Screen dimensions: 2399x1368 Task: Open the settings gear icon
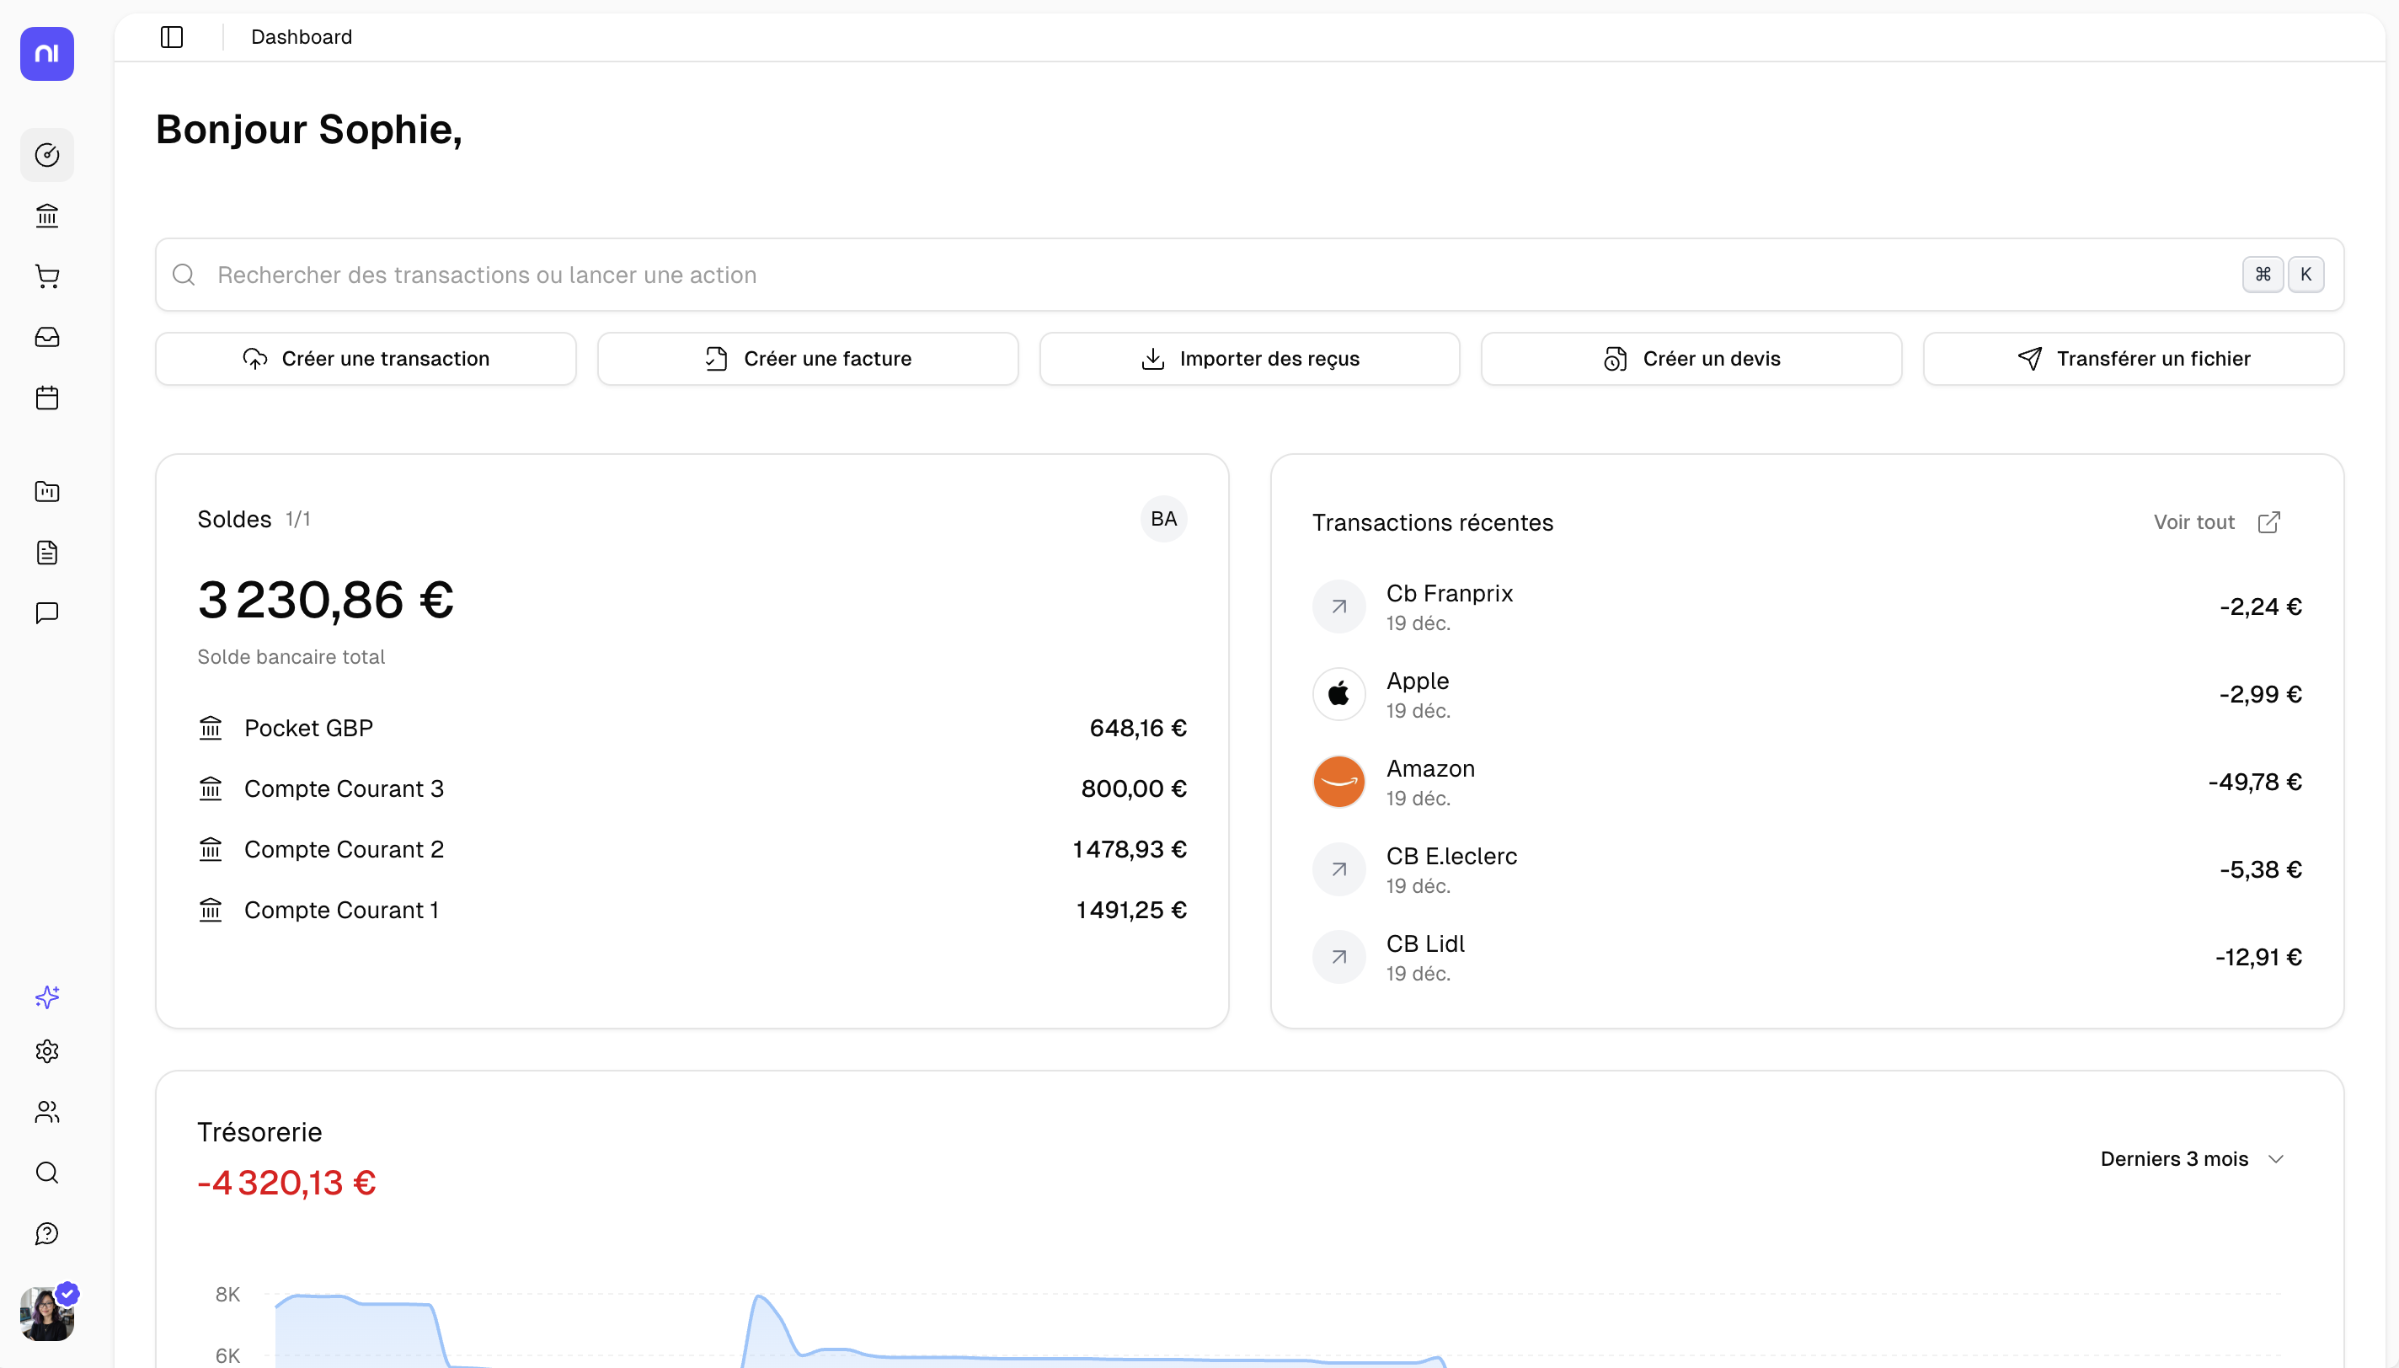point(47,1051)
